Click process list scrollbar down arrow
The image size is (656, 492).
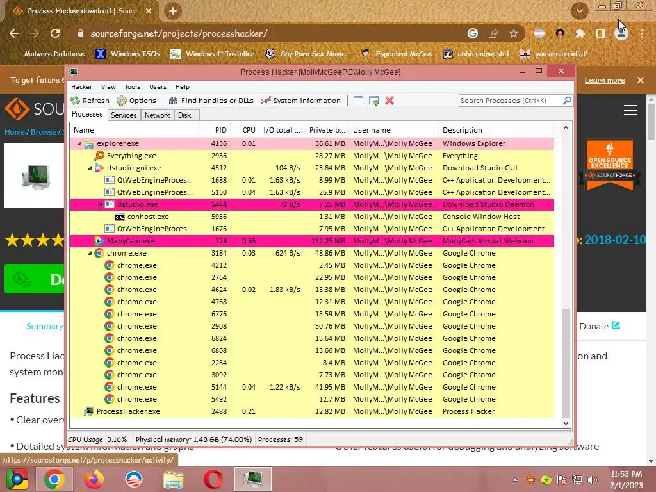(x=566, y=423)
